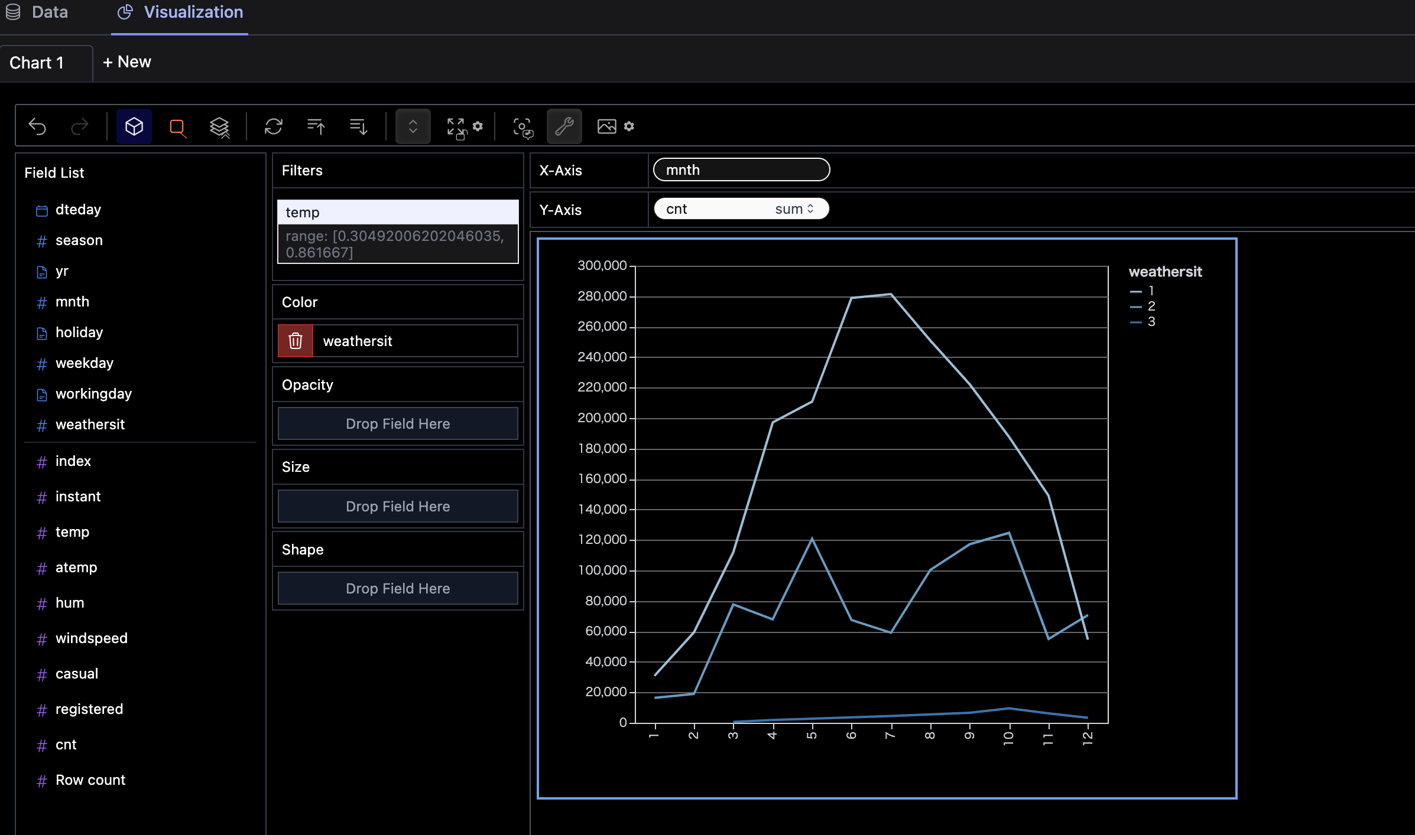Open layout resize mode icon
Screen dimensions: 1415x835
(456, 127)
